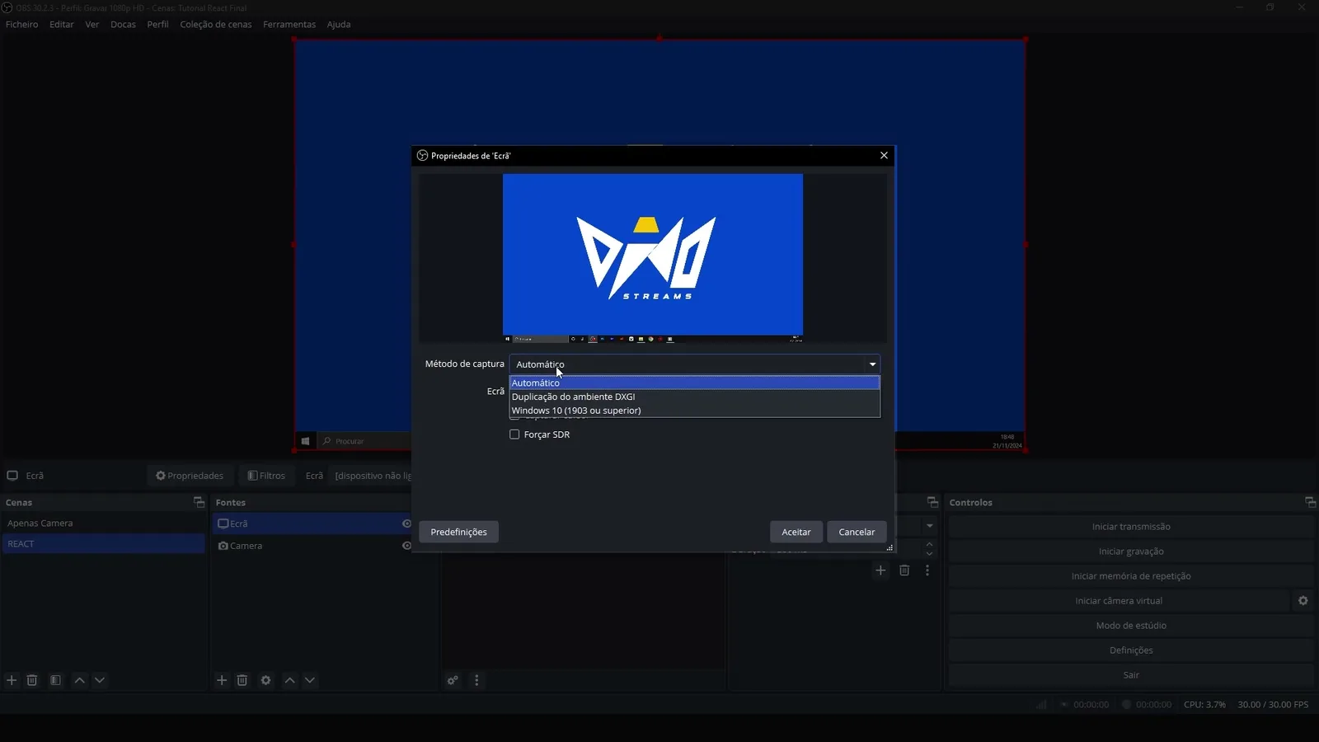Select the Apenas Camera scene
This screenshot has height=742, width=1319.
point(104,523)
